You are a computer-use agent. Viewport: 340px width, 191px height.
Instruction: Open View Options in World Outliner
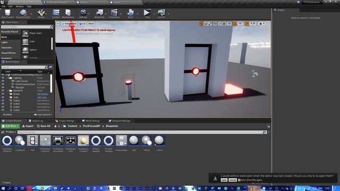coord(43,115)
